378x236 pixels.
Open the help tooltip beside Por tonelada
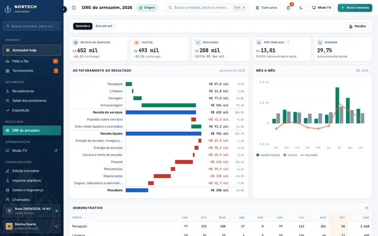288,42
